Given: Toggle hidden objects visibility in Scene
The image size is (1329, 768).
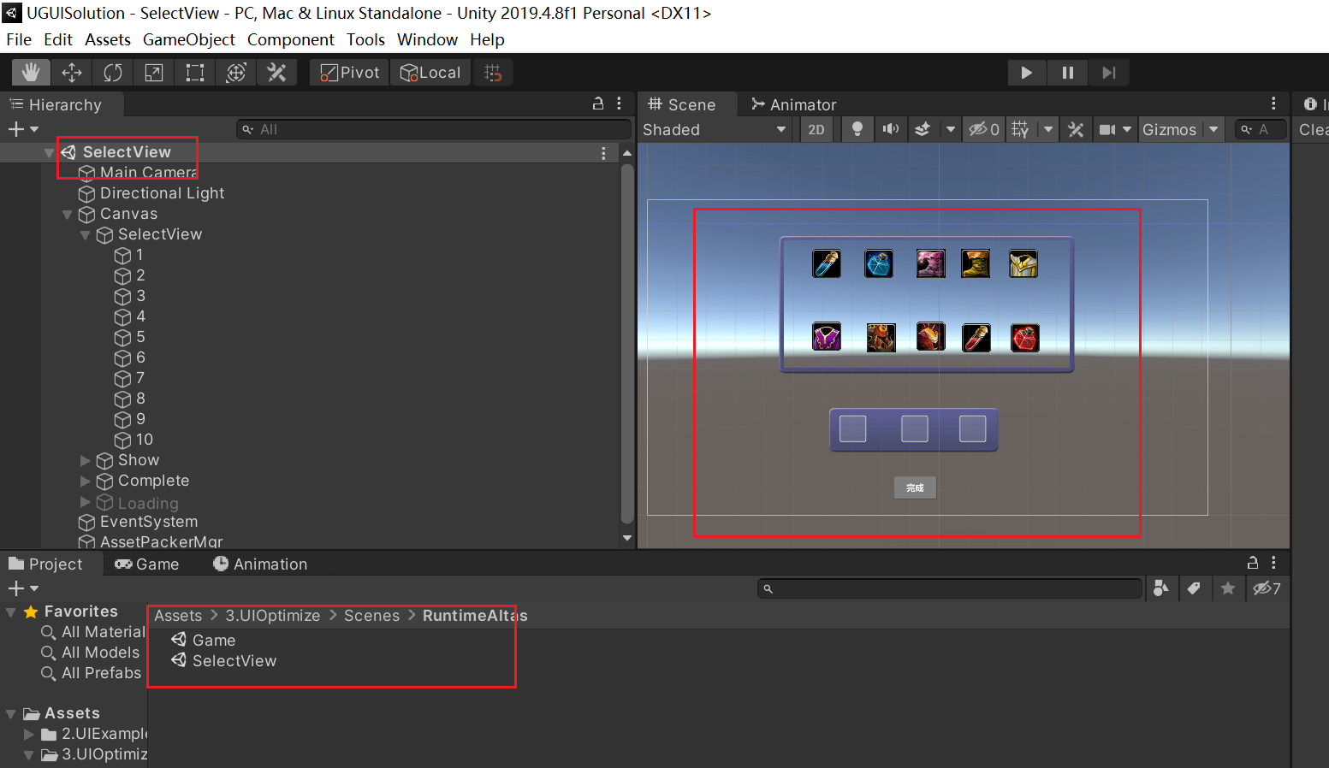Looking at the screenshot, I should click(983, 129).
